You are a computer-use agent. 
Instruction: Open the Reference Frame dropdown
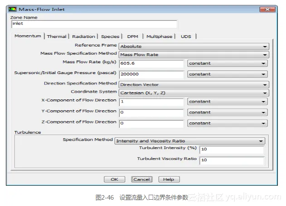coord(194,47)
